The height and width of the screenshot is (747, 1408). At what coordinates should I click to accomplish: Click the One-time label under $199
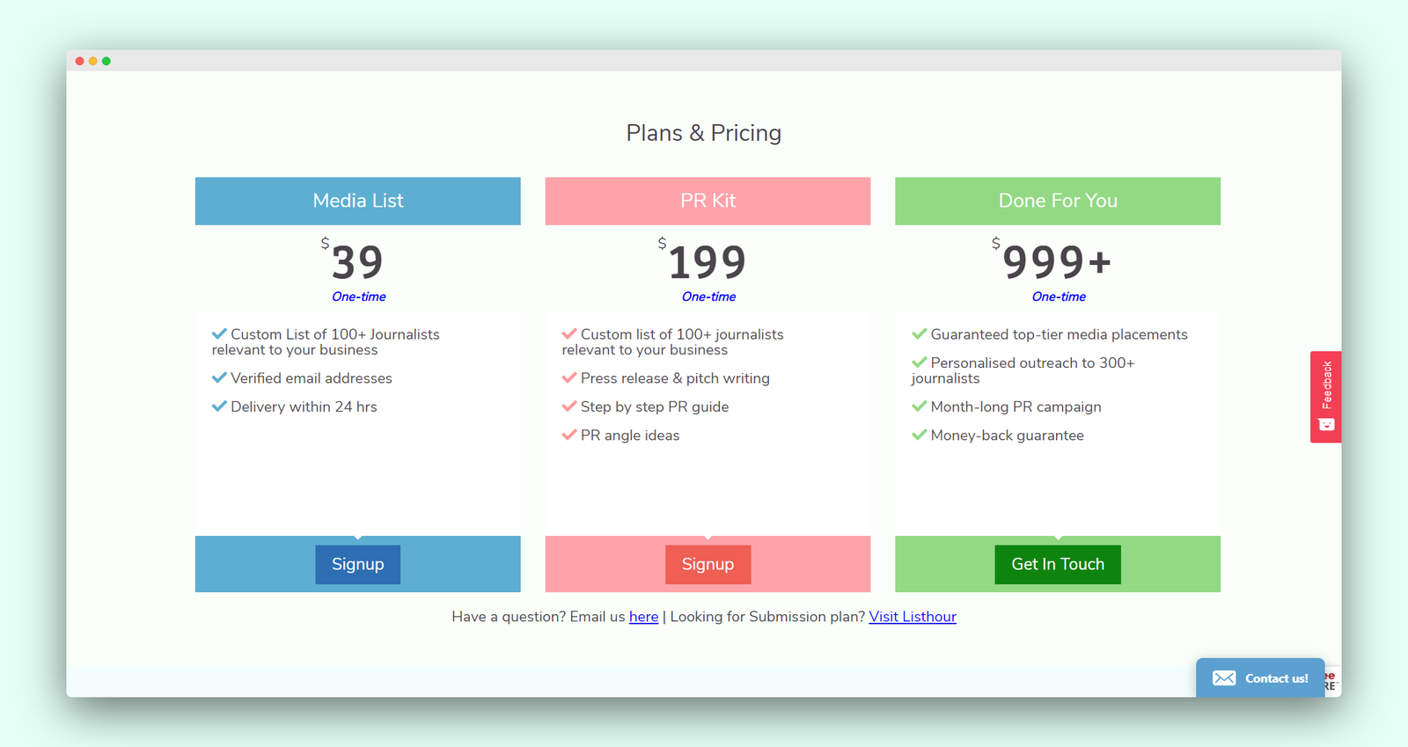(x=708, y=297)
